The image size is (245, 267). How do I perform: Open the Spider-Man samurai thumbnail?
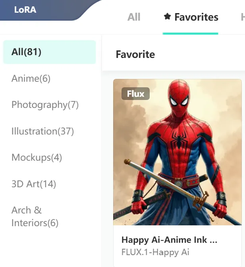177,152
